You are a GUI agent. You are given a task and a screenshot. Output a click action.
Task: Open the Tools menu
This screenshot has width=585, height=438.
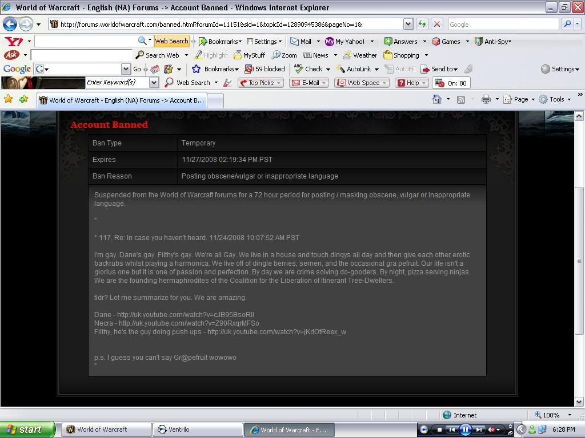pyautogui.click(x=555, y=99)
